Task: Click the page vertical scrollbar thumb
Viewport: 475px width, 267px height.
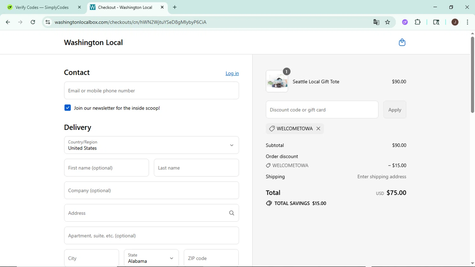Action: (472, 74)
